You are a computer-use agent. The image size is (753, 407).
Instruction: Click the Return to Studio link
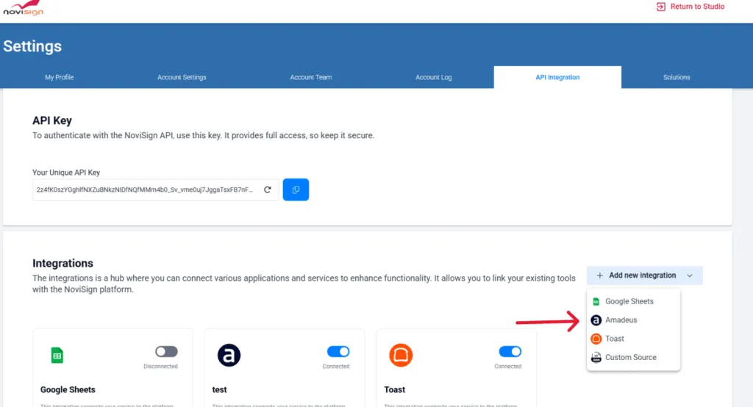click(696, 7)
